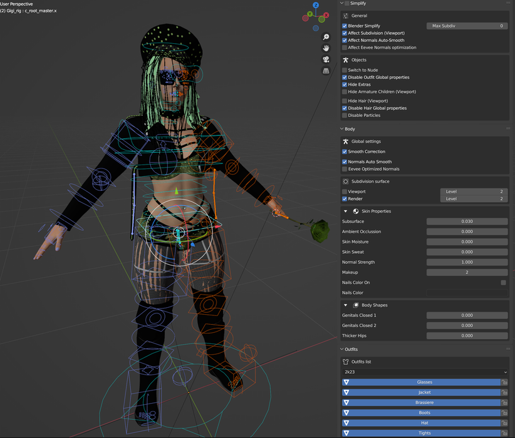Click the triangle icon on the Jacket row
Image resolution: width=515 pixels, height=438 pixels.
tap(346, 392)
